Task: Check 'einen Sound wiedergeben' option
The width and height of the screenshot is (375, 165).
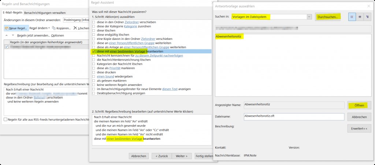Action: [x=94, y=76]
